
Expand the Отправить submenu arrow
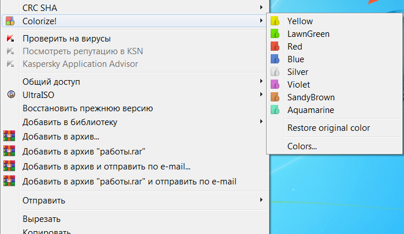(x=261, y=200)
